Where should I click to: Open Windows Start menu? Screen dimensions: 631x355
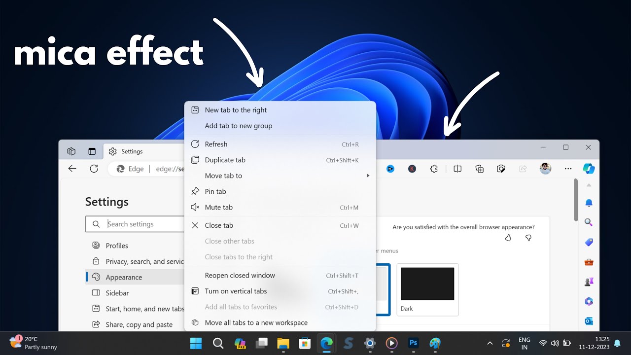[196, 343]
